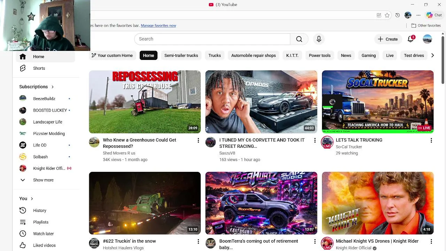Open the Copilot Chat button

coord(434,15)
